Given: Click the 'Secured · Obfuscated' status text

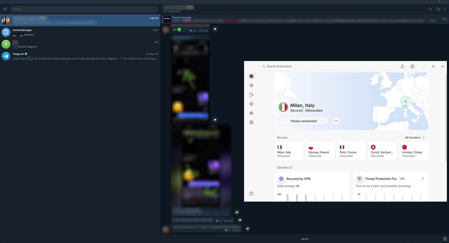Looking at the screenshot, I should coord(306,111).
